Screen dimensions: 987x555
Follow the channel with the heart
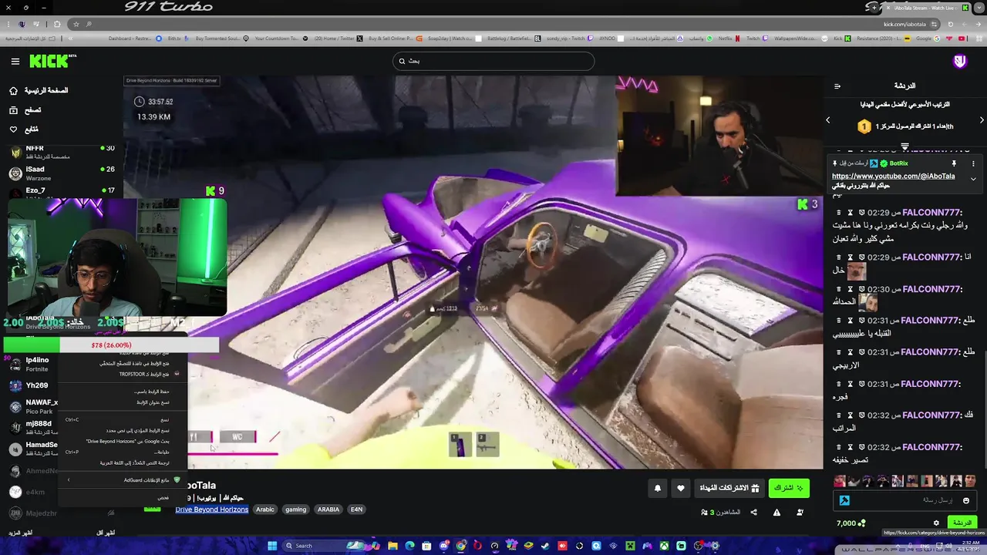point(681,488)
